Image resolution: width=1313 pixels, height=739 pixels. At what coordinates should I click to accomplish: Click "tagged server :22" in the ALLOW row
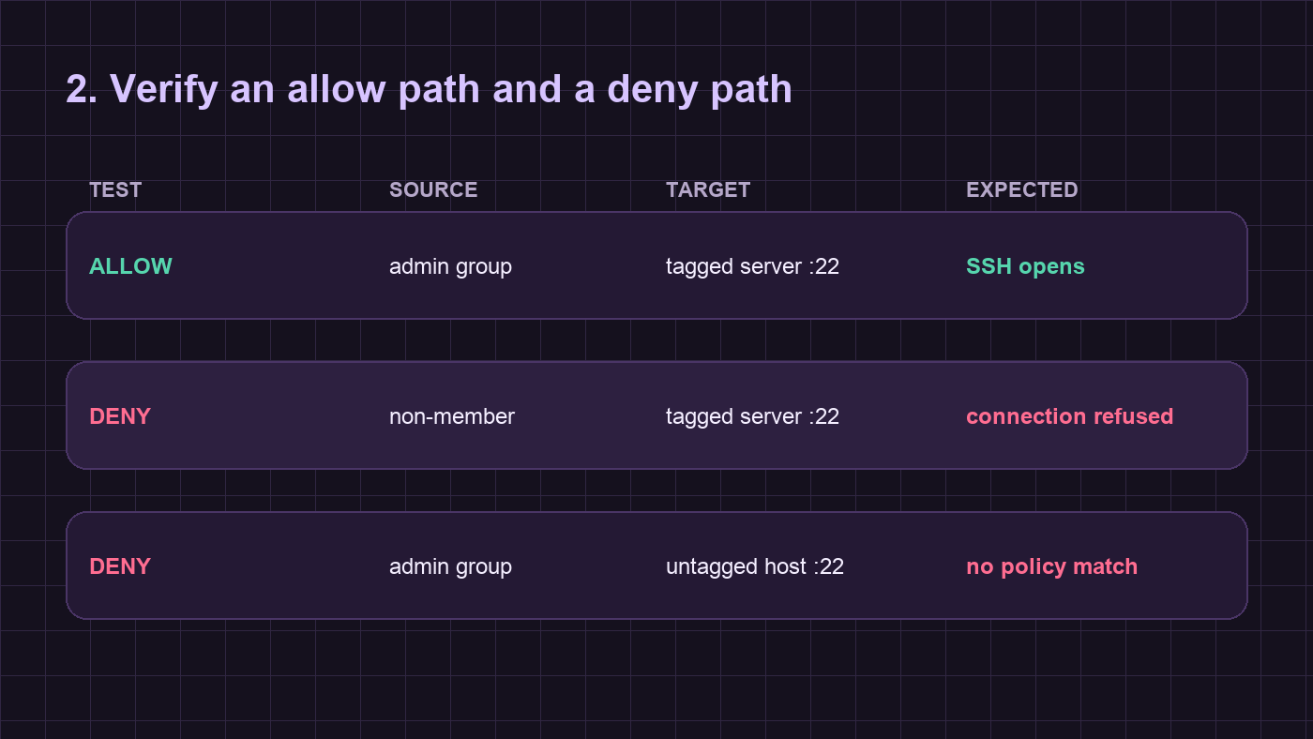(752, 267)
